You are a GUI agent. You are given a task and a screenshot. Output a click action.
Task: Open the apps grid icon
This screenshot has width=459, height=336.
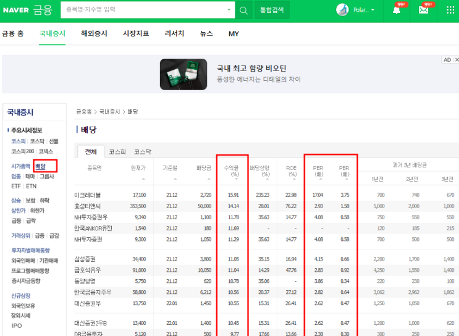coord(450,10)
